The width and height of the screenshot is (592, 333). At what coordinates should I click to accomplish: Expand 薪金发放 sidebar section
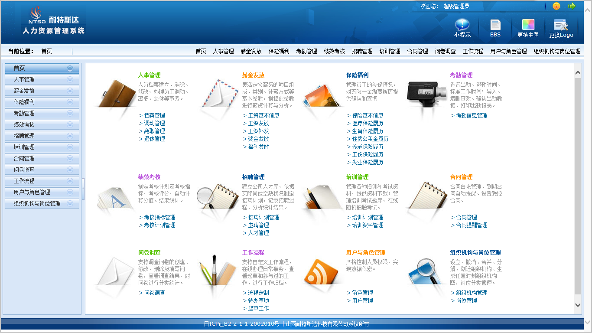coord(70,91)
